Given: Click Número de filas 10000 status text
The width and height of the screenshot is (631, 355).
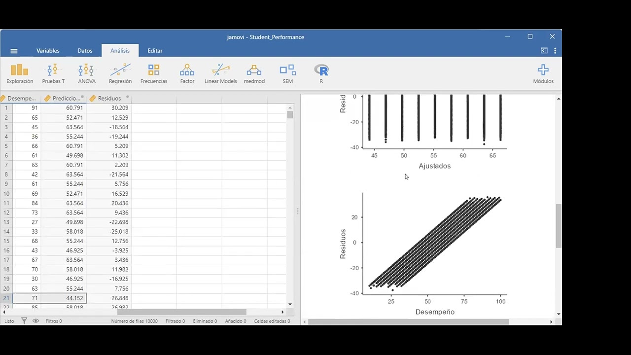Looking at the screenshot, I should pyautogui.click(x=134, y=321).
